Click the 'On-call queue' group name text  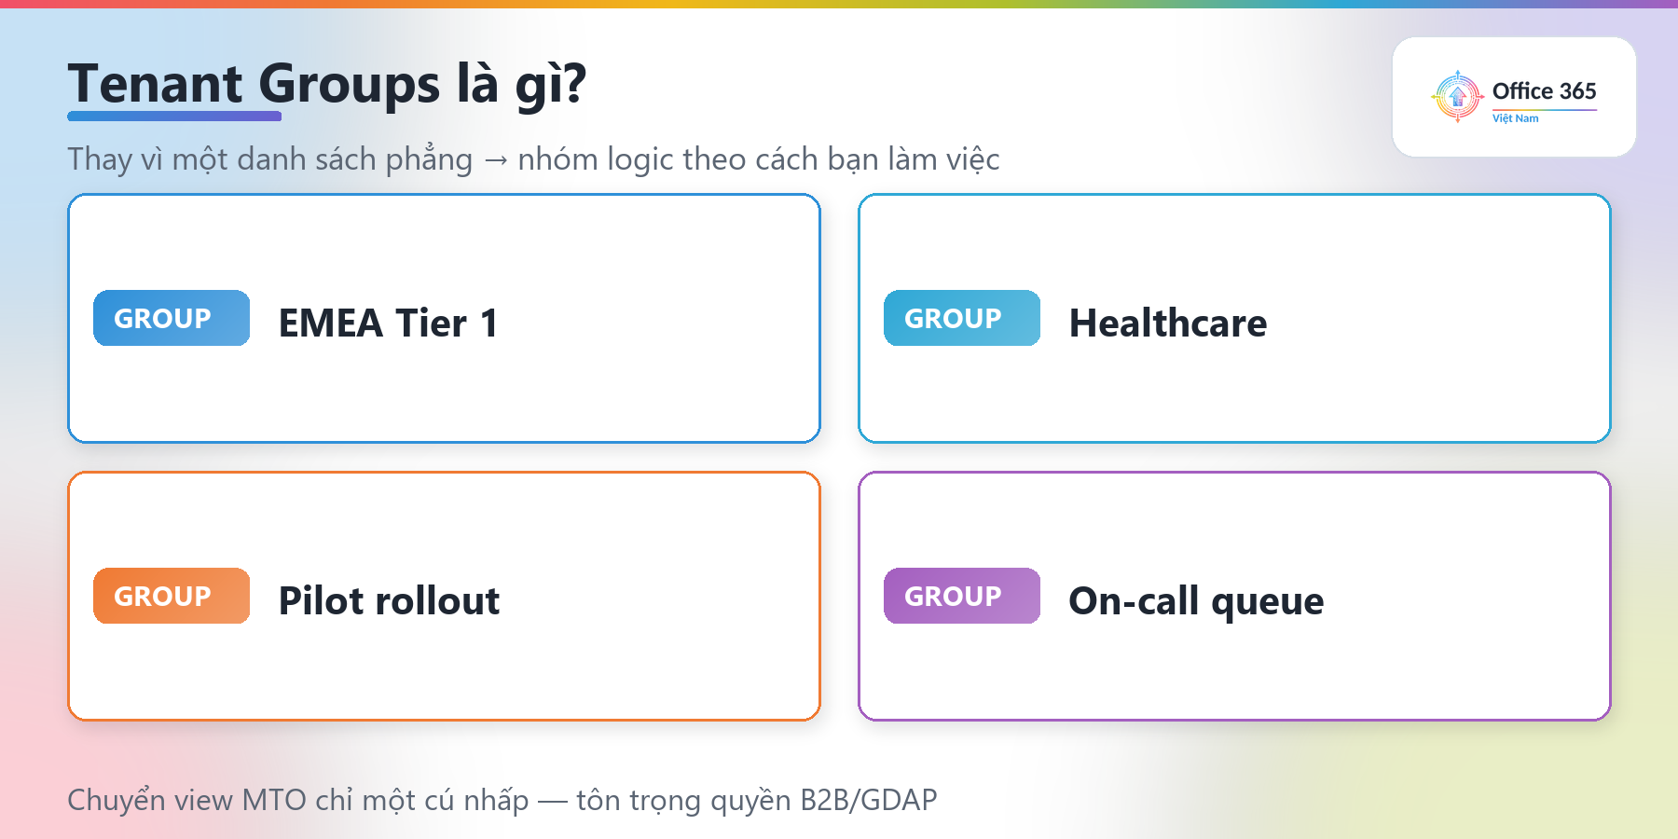point(1196,602)
